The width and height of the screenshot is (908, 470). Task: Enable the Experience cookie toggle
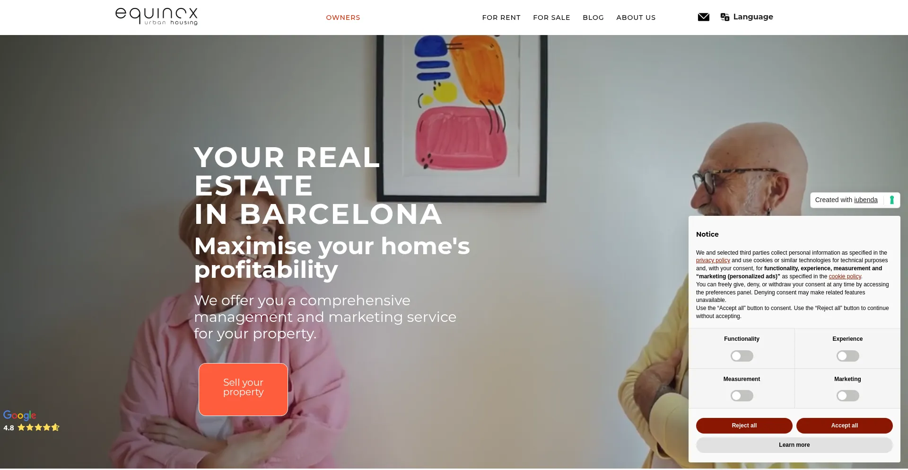847,356
